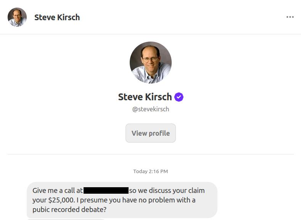Click the purple verified checkmark badge
The image size is (301, 220).
[x=179, y=97]
